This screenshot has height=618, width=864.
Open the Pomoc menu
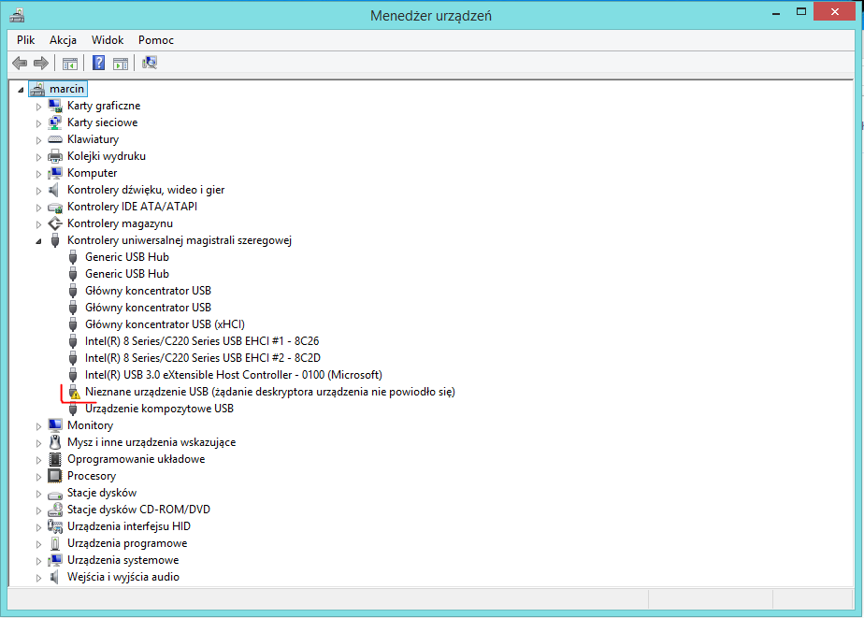[156, 39]
